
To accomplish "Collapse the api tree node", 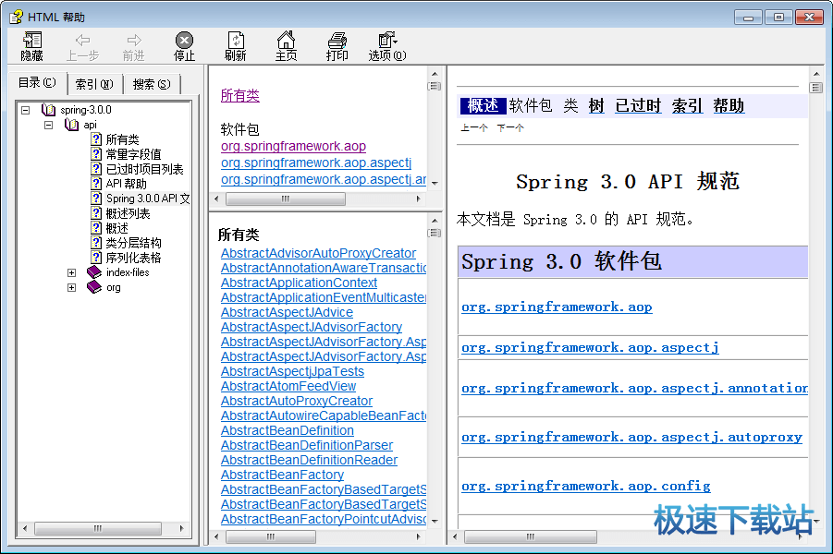I will 48,126.
